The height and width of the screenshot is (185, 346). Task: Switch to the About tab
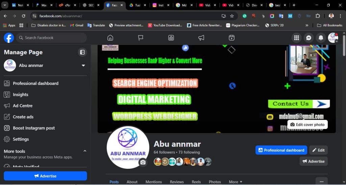(x=132, y=182)
